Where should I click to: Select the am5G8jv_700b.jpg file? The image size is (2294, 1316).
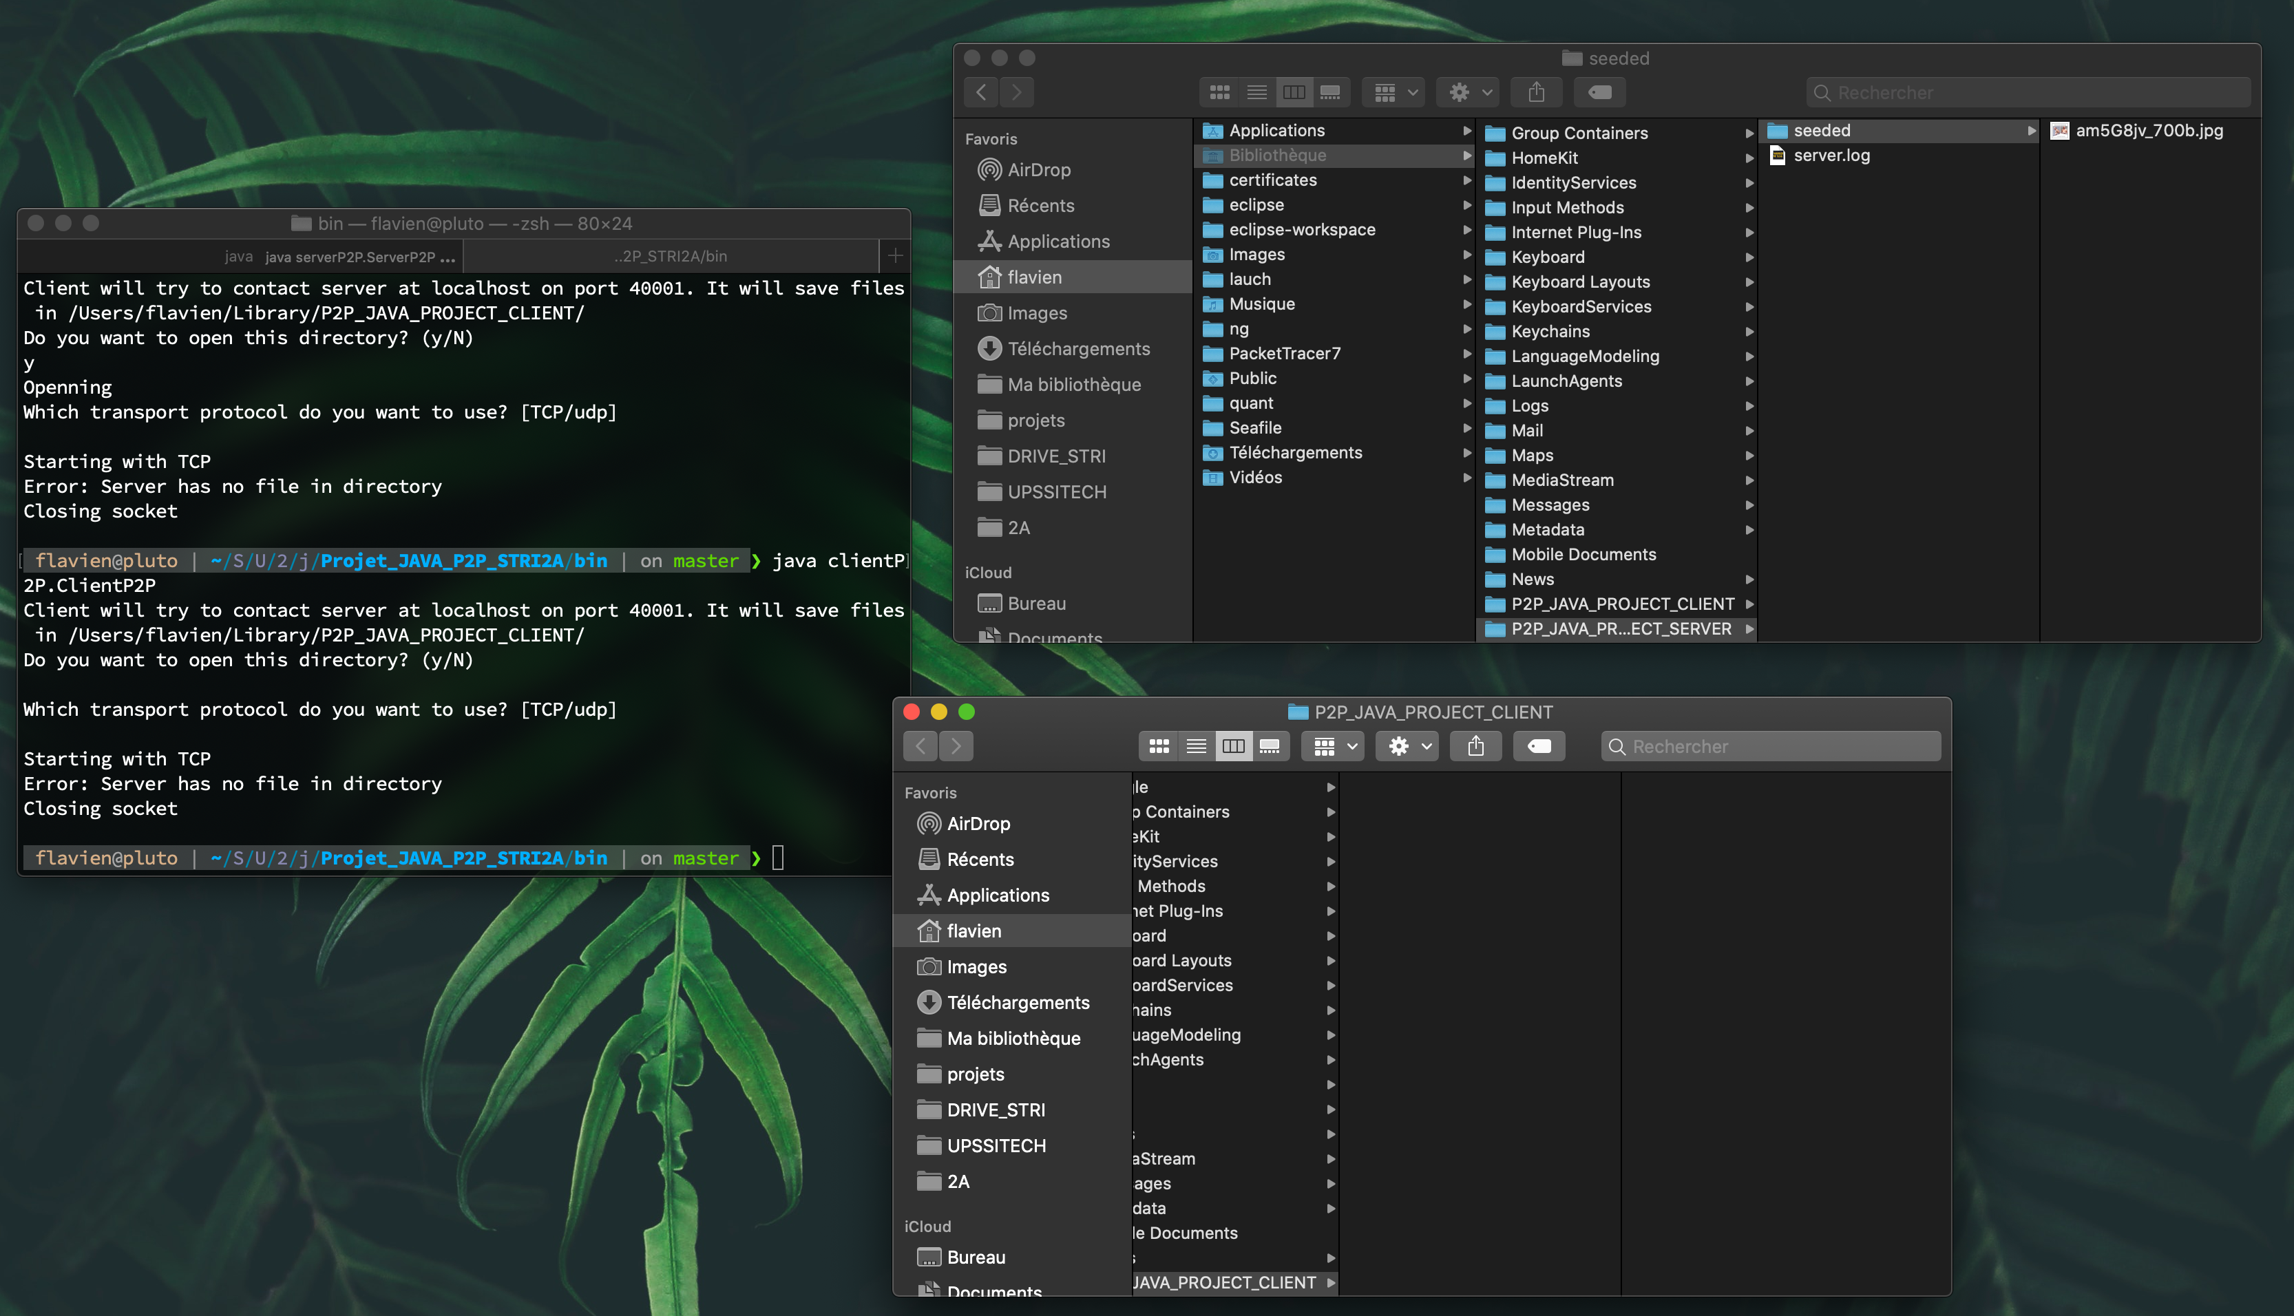(x=2147, y=130)
